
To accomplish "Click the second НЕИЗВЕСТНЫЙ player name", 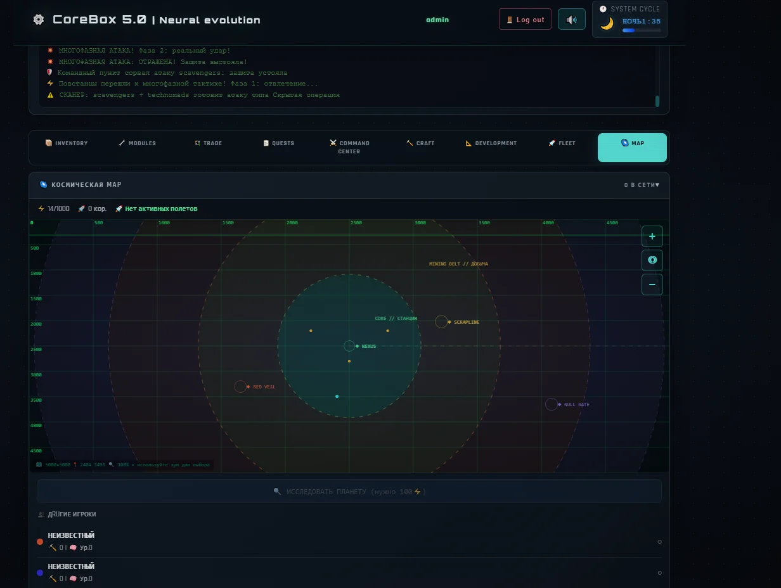I will pyautogui.click(x=71, y=566).
